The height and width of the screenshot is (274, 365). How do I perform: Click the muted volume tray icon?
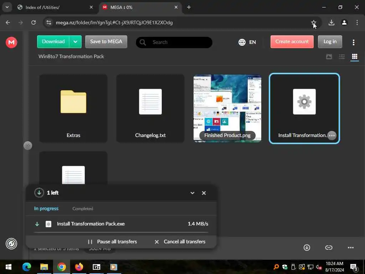tap(319, 267)
